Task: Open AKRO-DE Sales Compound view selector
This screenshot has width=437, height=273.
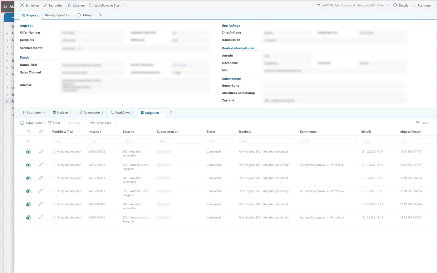Action: (x=353, y=5)
